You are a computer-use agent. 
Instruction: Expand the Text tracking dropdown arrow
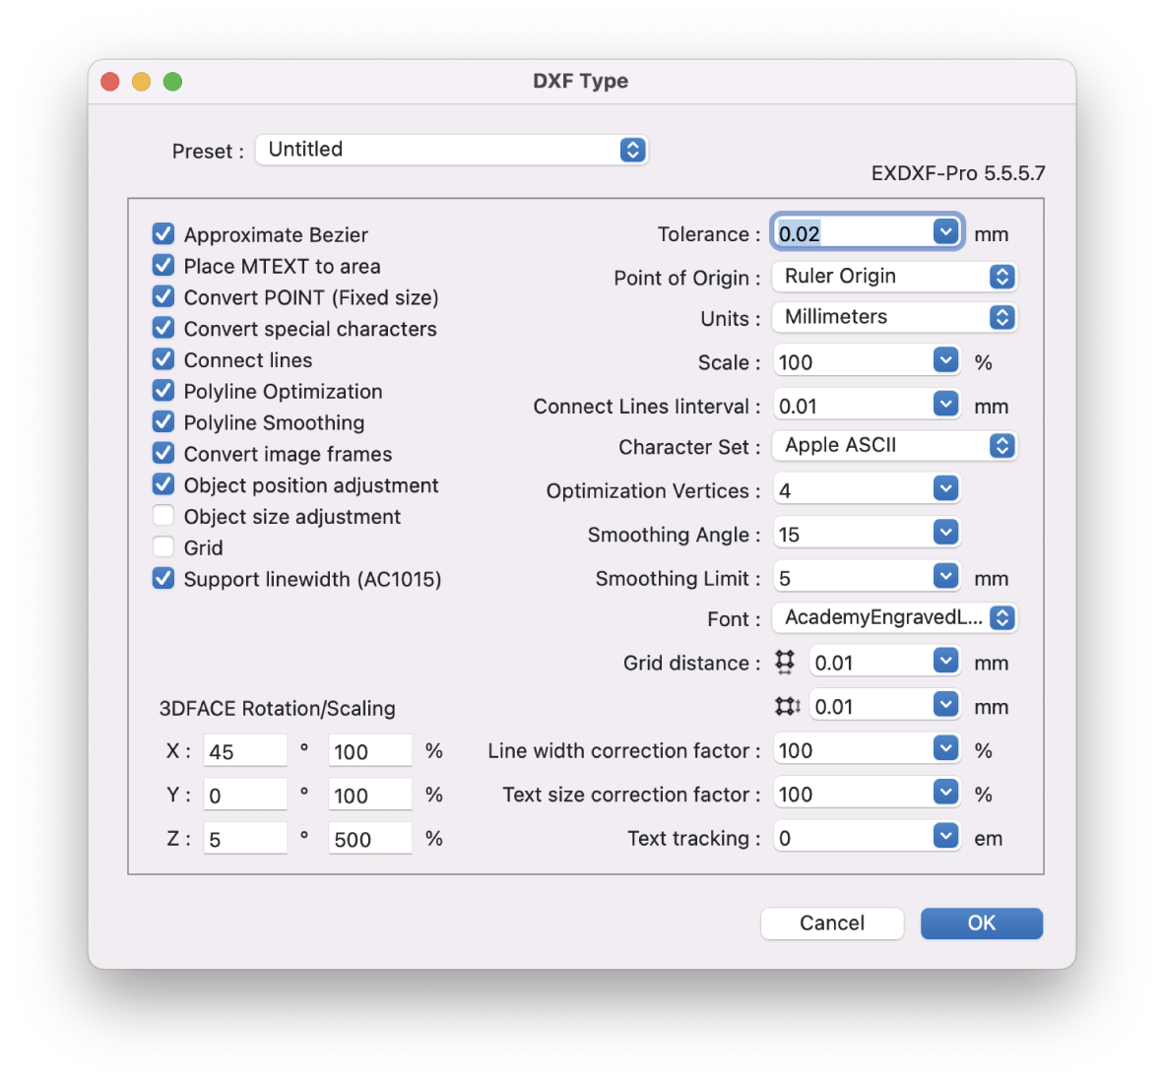tap(945, 837)
